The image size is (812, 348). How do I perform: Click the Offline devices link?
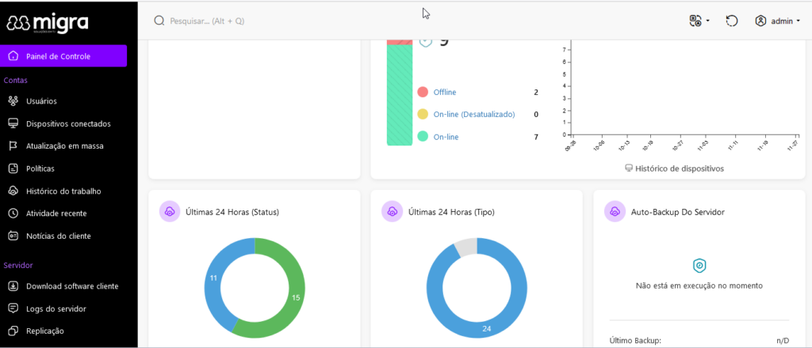[x=444, y=93]
